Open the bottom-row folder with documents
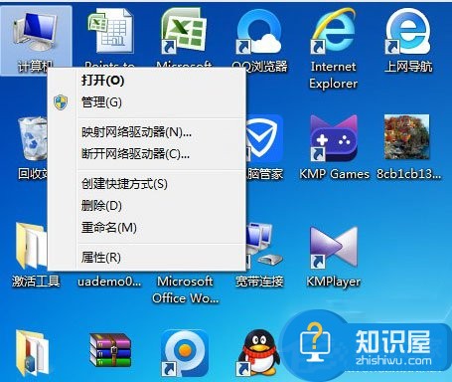452x382 pixels. point(33,353)
